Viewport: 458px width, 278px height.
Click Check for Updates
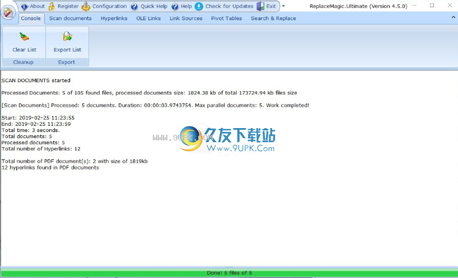coord(224,6)
